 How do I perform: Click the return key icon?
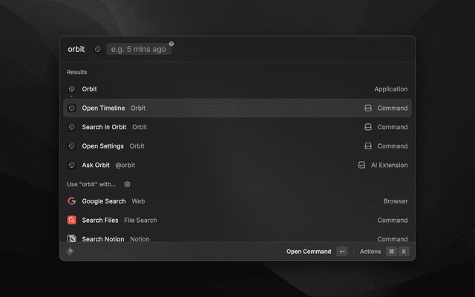coord(341,252)
